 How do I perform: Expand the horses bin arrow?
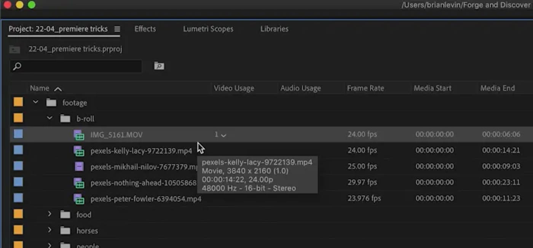(49, 230)
